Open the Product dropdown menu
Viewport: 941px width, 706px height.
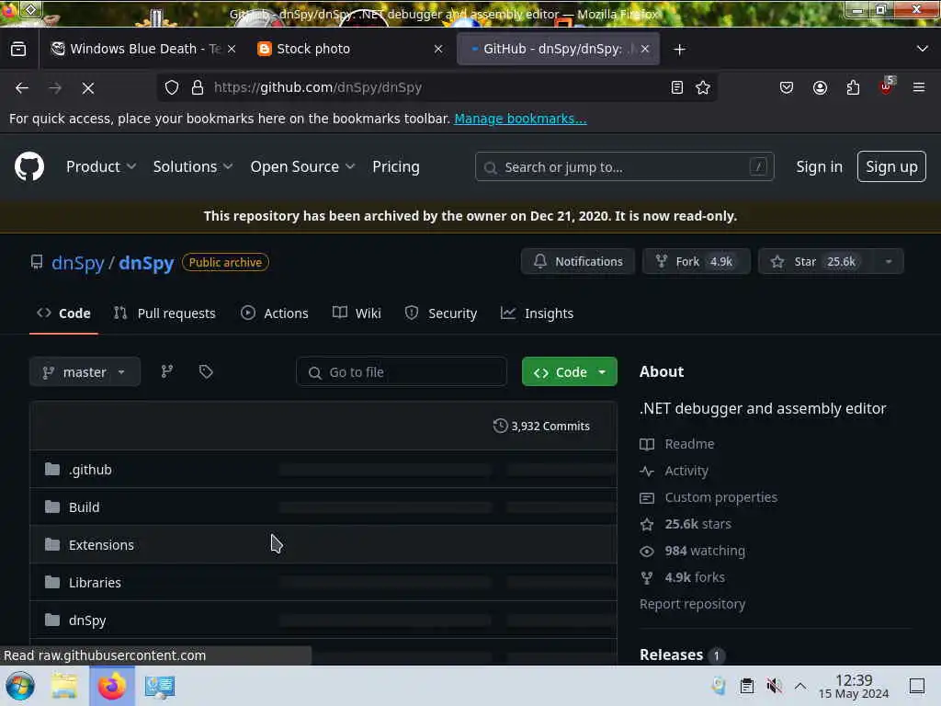101,167
